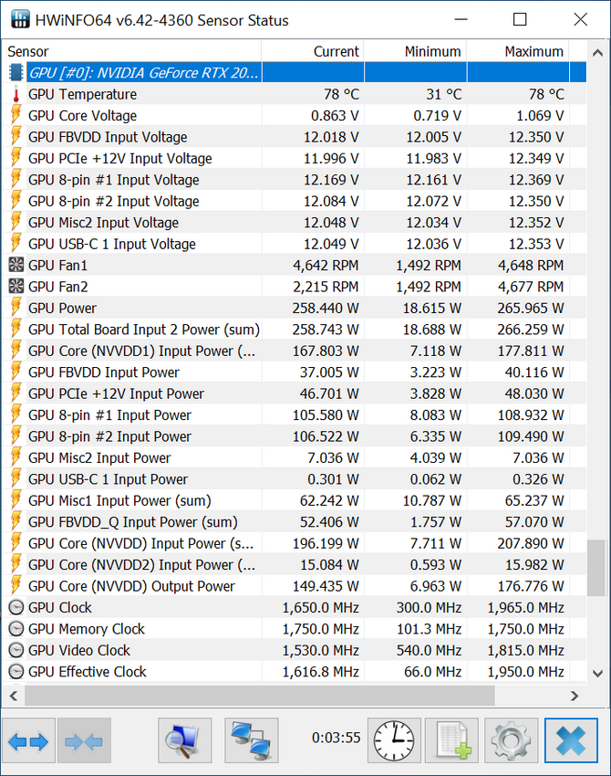Image resolution: width=611 pixels, height=776 pixels.
Task: Minimize the HWiNFO64 Sensor Status window
Action: (461, 19)
